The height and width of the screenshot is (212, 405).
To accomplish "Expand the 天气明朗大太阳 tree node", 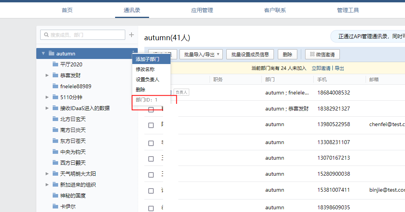I will [x=47, y=174].
